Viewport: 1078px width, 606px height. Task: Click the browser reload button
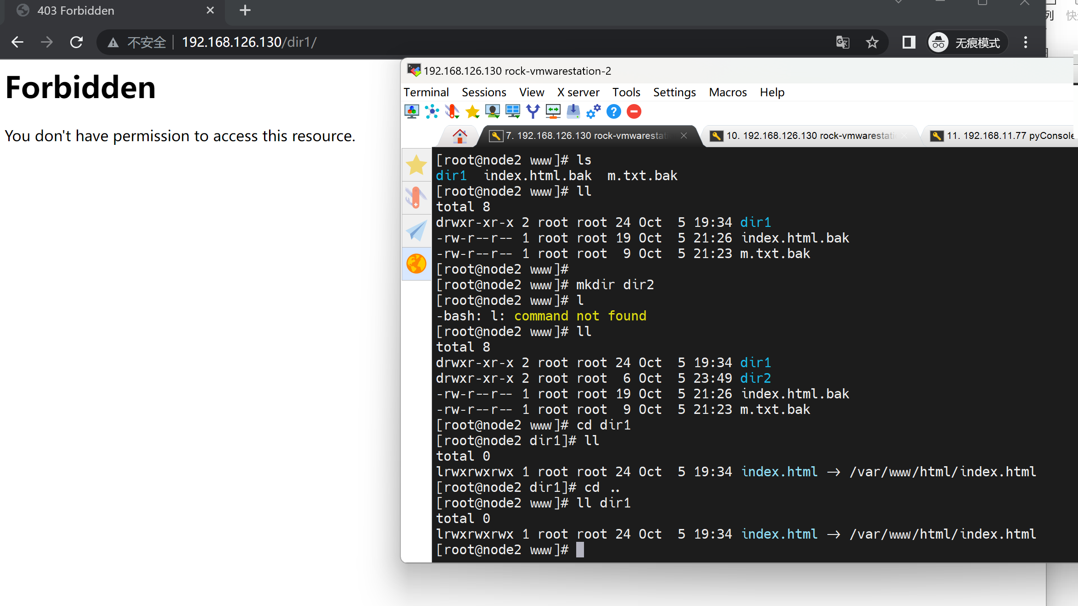[77, 42]
